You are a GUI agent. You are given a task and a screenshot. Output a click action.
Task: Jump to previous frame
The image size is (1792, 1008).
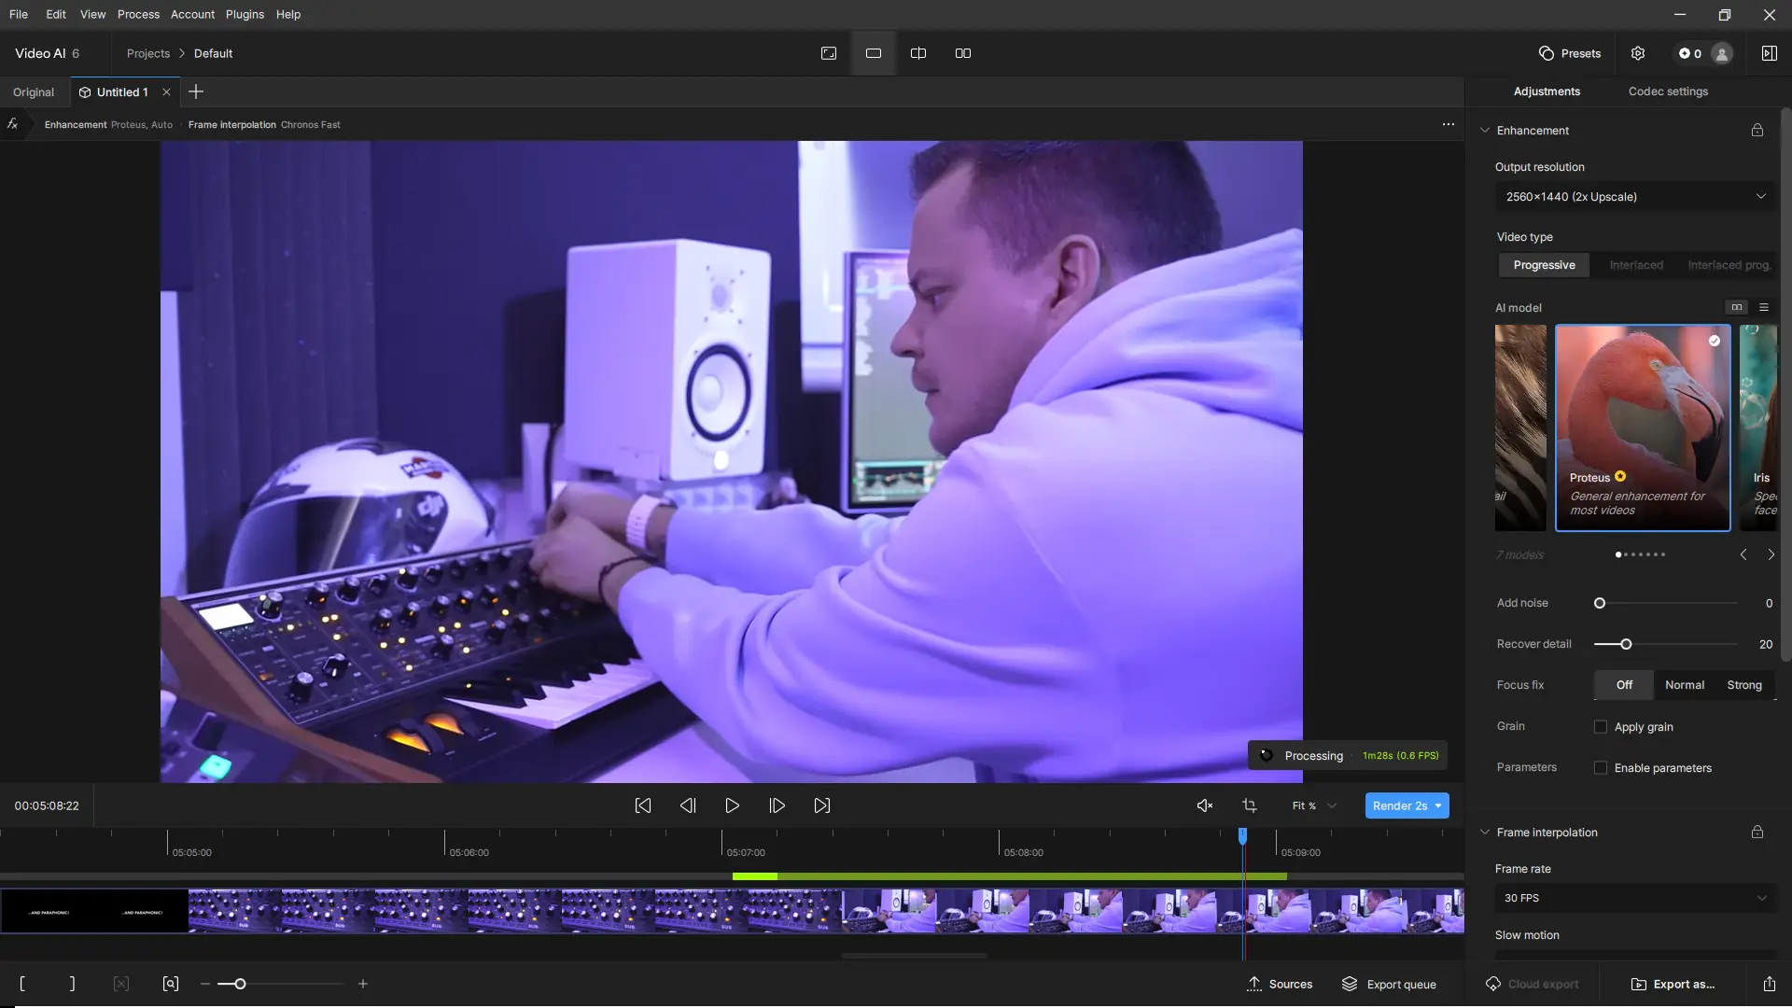688,805
